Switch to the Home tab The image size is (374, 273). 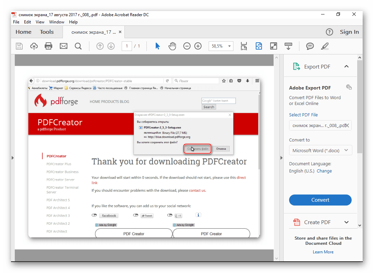click(23, 32)
